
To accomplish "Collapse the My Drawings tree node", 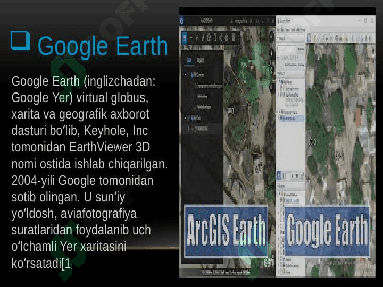I will tap(186, 75).
